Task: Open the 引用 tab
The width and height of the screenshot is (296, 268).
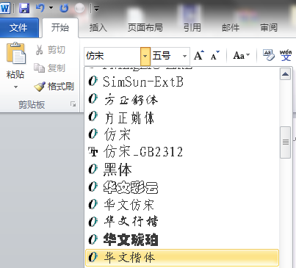Action: point(192,28)
